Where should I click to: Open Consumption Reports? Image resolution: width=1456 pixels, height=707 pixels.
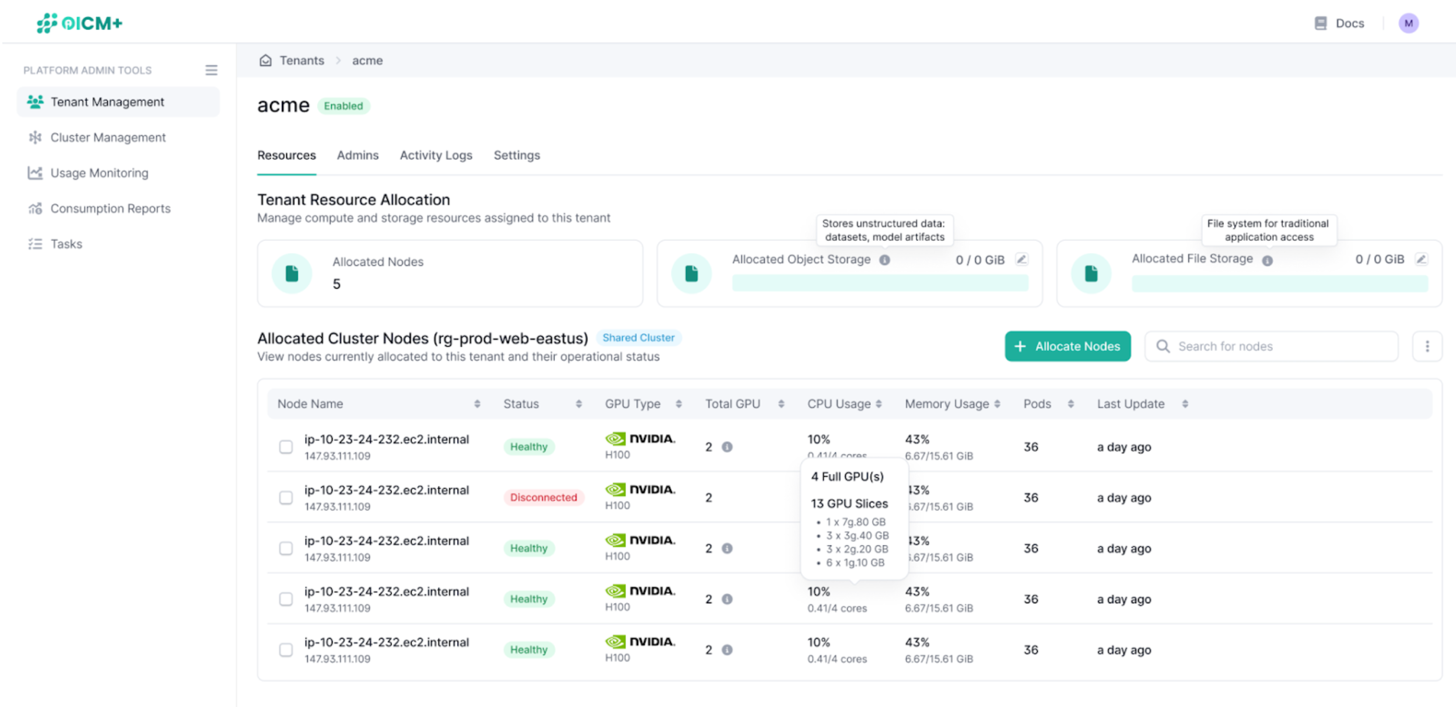point(110,208)
